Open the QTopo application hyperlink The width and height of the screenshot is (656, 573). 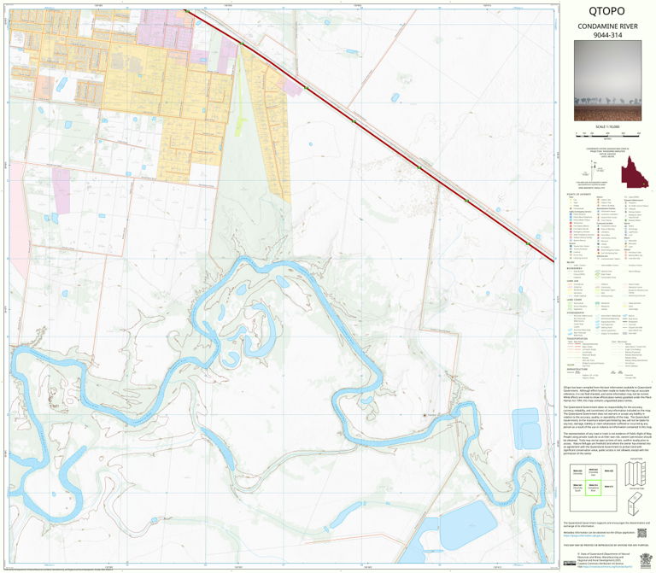[584, 535]
